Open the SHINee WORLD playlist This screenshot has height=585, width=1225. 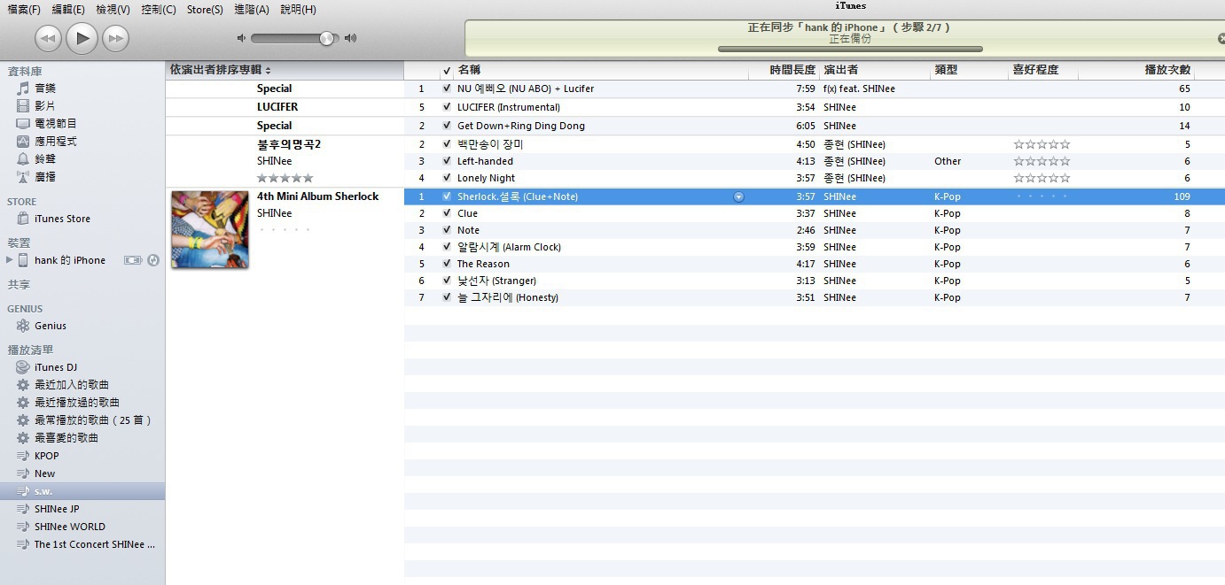[69, 527]
